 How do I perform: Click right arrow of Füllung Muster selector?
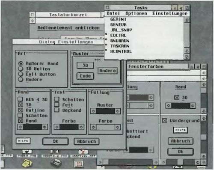pyautogui.click(x=118, y=111)
